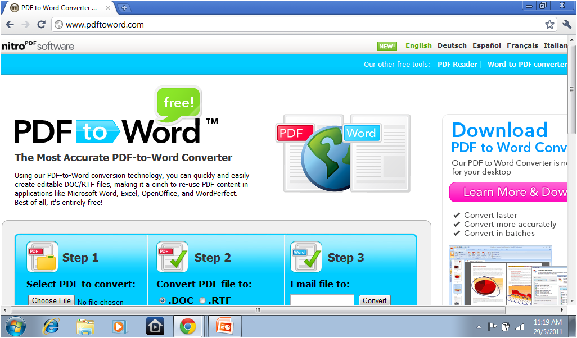Click the nitro PDF software logo
577x338 pixels.
click(x=38, y=46)
